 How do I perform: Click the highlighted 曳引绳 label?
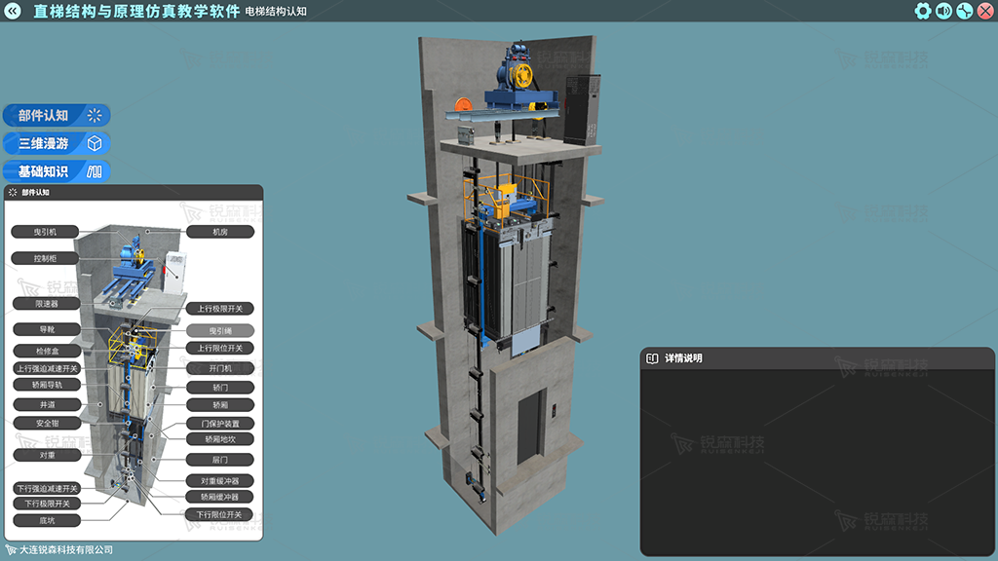click(220, 331)
